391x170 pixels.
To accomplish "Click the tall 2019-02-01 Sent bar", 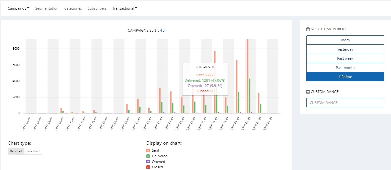I will coord(248,76).
